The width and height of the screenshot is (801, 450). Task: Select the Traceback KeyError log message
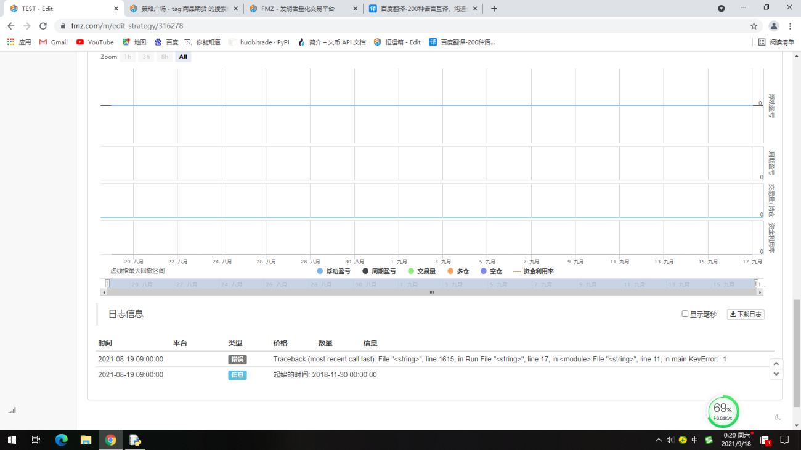pos(500,359)
